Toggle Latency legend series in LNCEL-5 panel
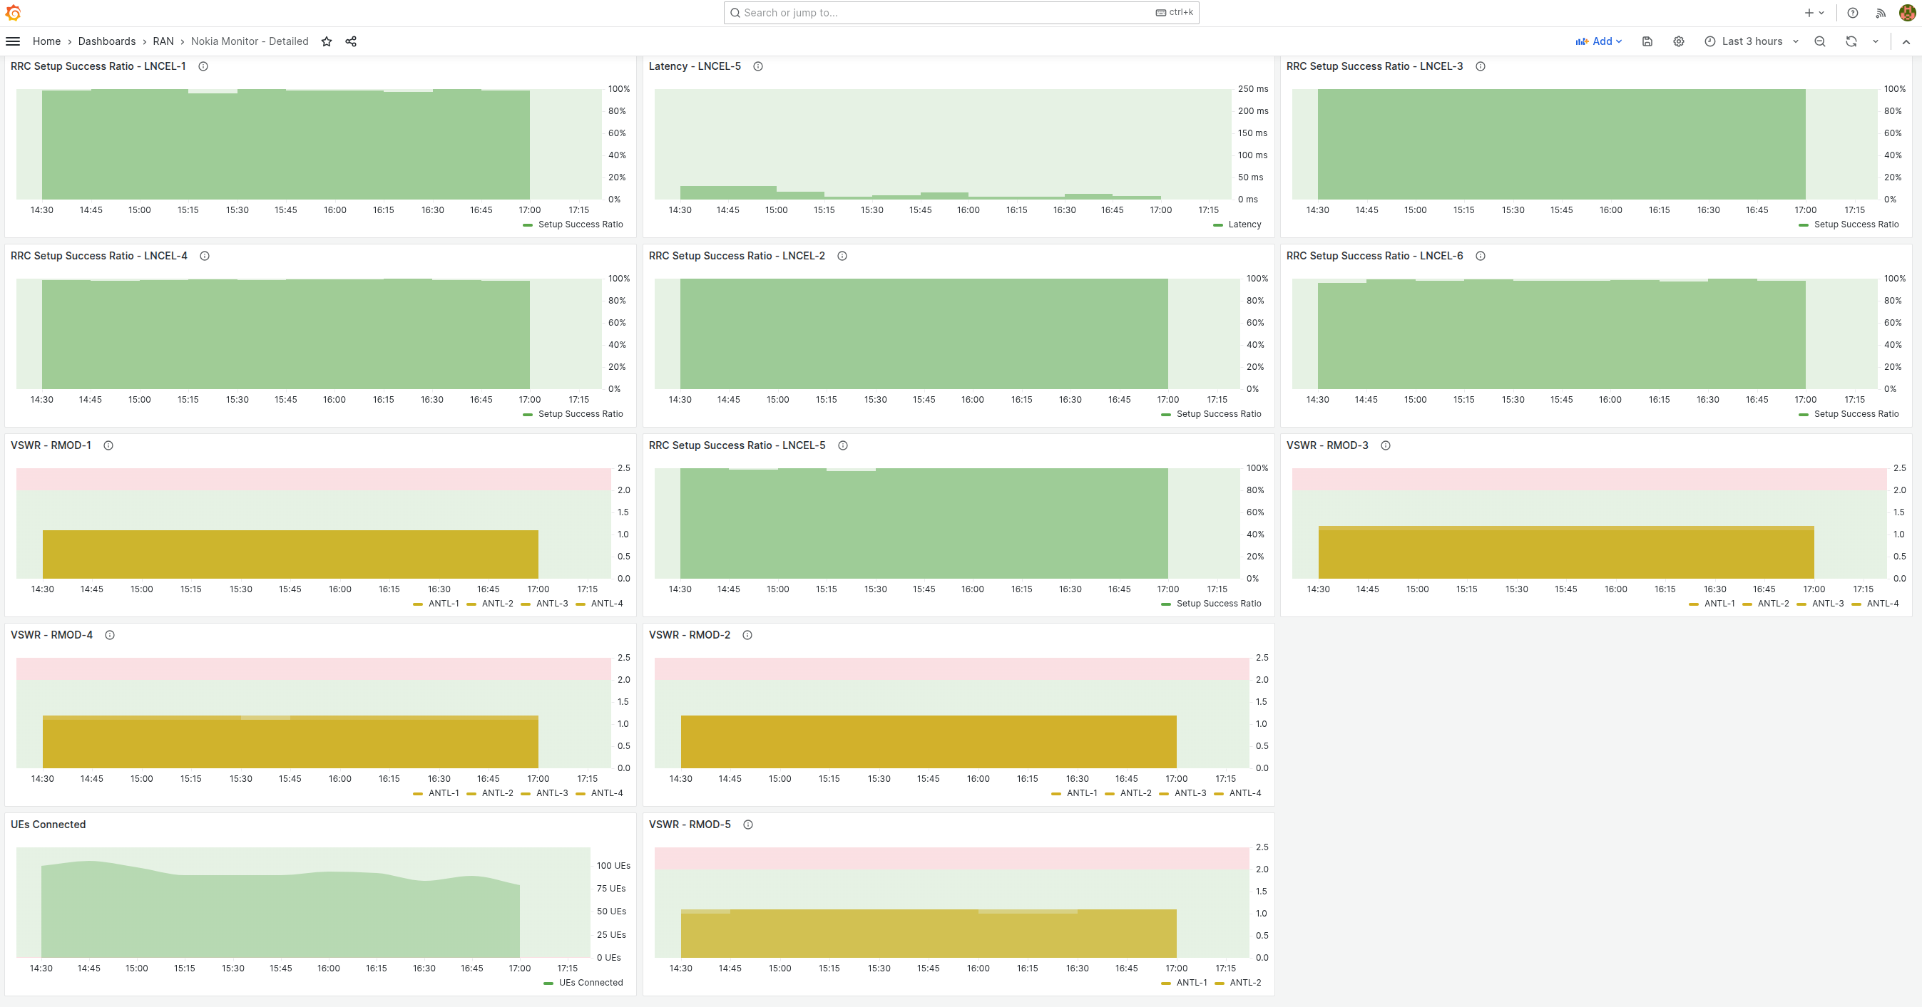This screenshot has width=1922, height=1007. coord(1244,224)
